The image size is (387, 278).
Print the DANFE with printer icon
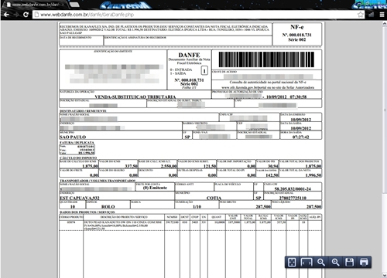click(364, 263)
